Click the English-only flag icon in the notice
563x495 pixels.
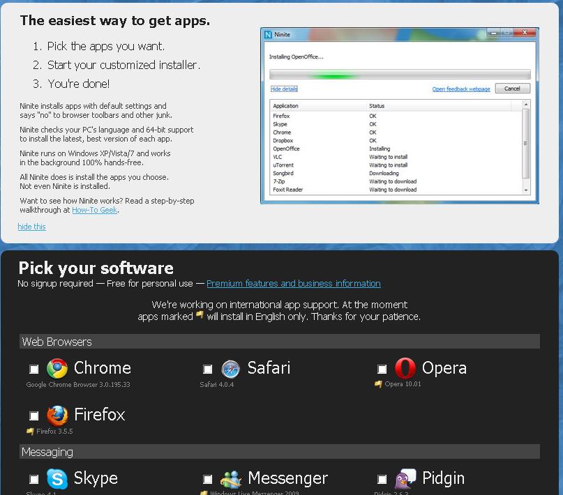click(x=200, y=315)
